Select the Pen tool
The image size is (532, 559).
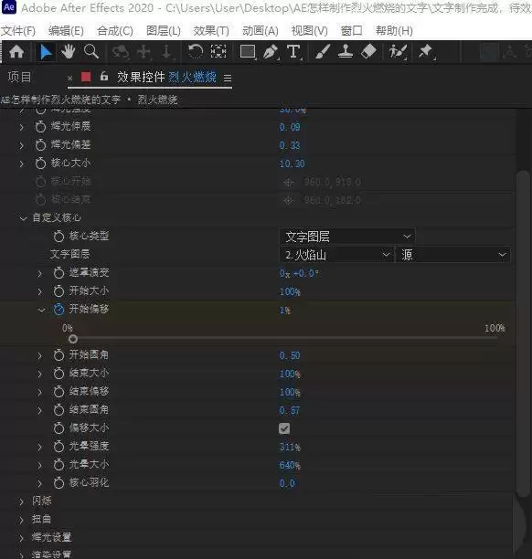271,52
